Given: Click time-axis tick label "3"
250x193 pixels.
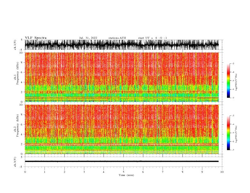Looking at the screenshot, I should (84, 172).
